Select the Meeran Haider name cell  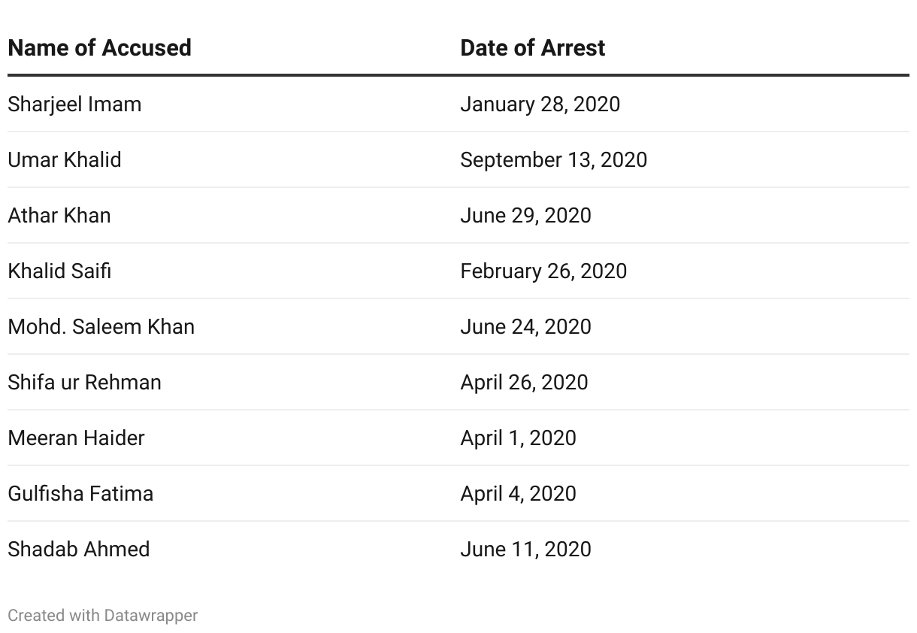click(76, 438)
